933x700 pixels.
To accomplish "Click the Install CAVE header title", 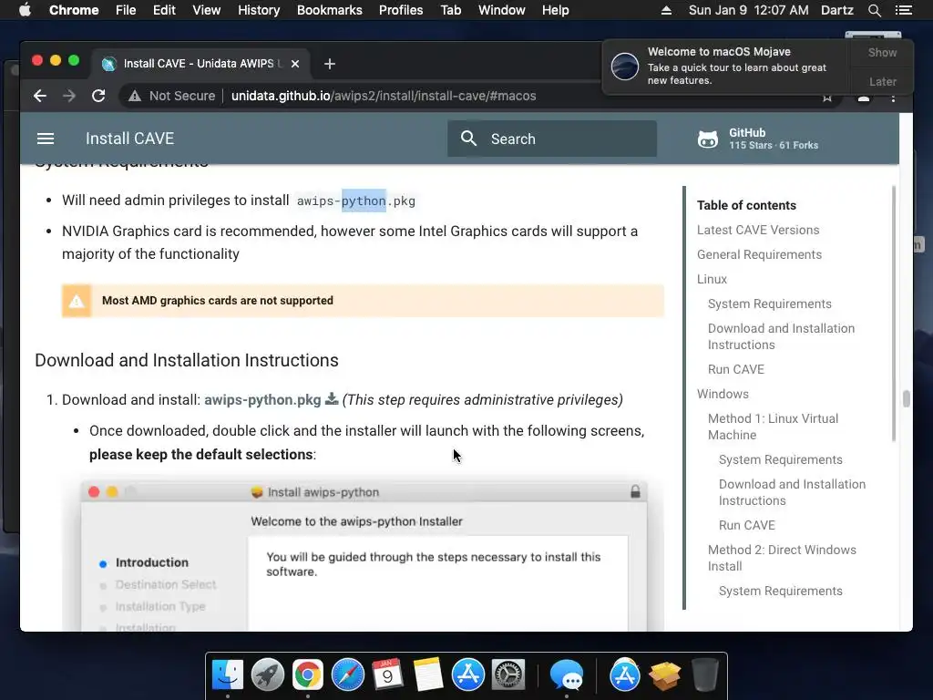I will coord(129,139).
